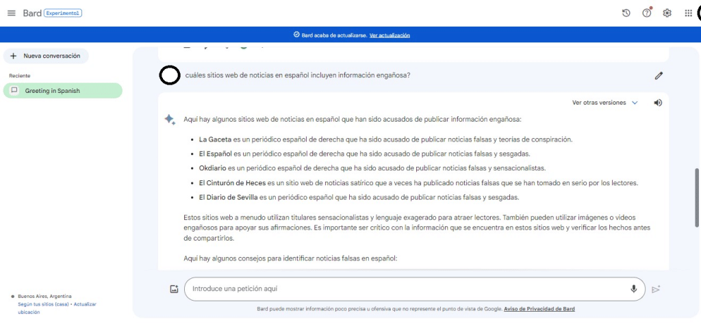Open the Google apps grid

pos(688,13)
